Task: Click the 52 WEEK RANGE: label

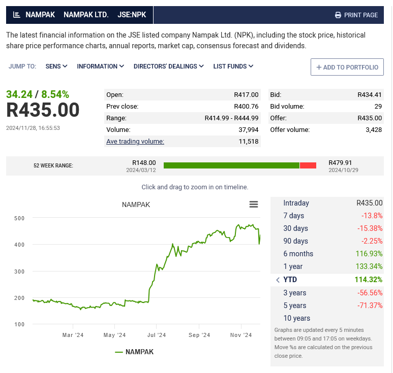Action: point(53,165)
